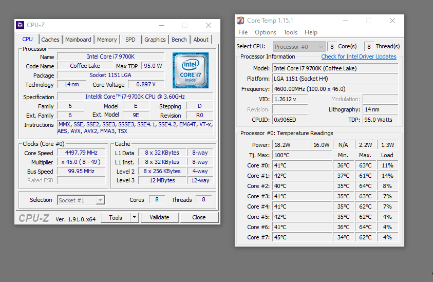
Task: Click the Name field Intel Core i7 9700K
Action: [x=111, y=57]
